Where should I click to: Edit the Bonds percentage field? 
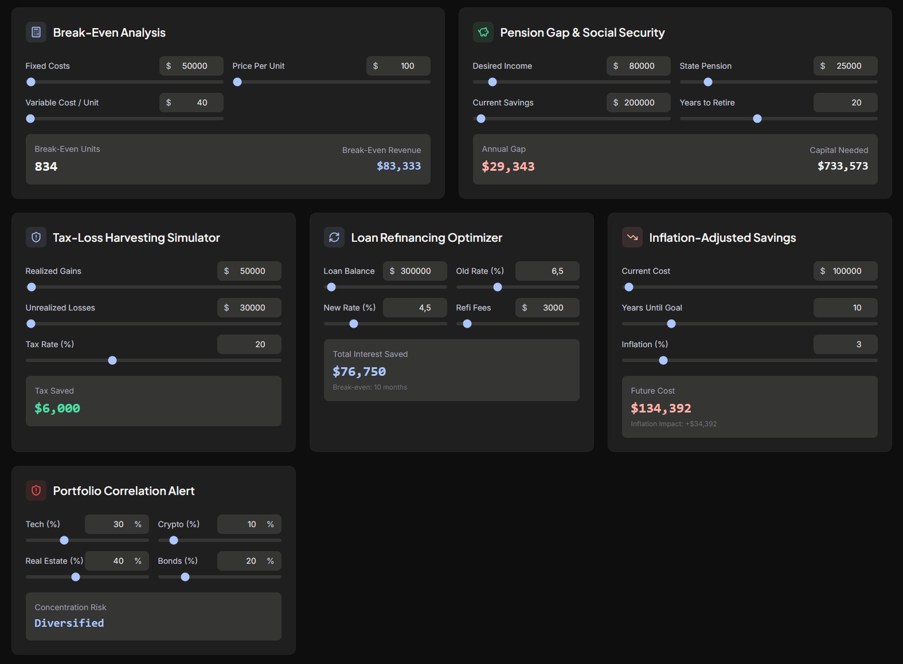[x=249, y=561]
